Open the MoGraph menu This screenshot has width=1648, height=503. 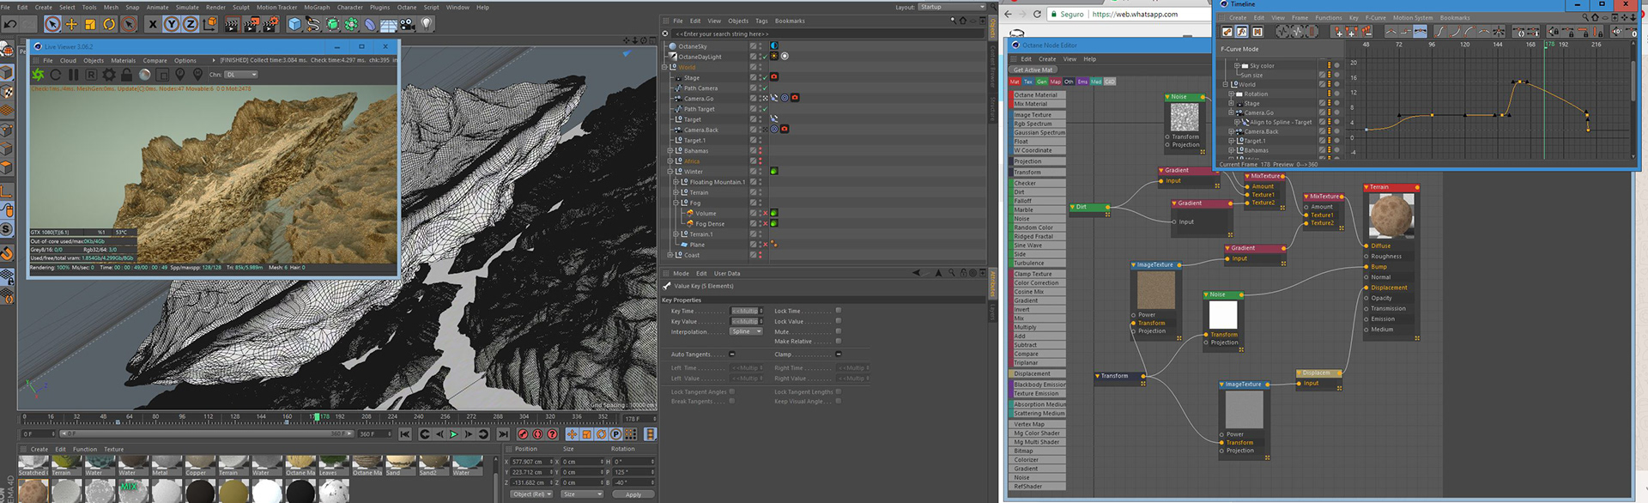coord(317,7)
